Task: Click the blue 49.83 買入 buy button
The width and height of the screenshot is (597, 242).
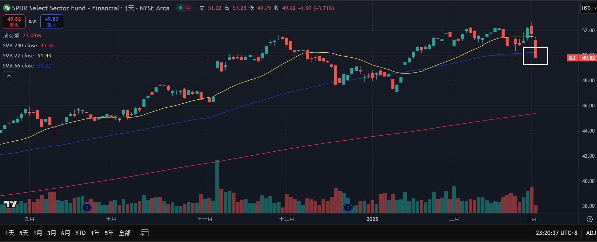Action: click(52, 22)
